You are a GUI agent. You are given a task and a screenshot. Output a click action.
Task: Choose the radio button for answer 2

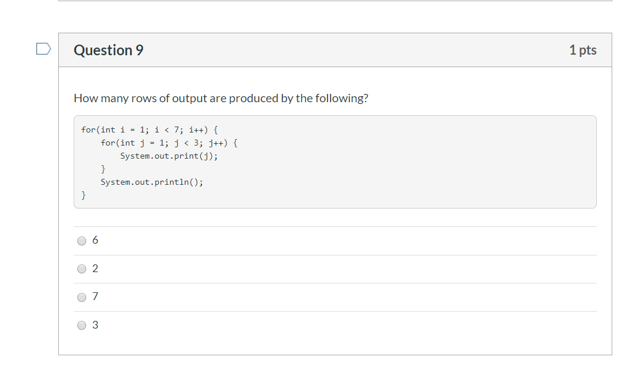pyautogui.click(x=82, y=269)
